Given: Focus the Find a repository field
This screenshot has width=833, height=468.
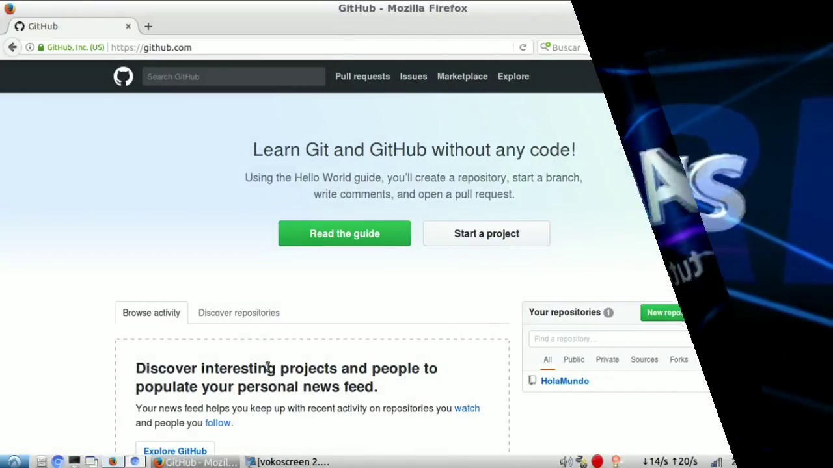Looking at the screenshot, I should pyautogui.click(x=612, y=339).
